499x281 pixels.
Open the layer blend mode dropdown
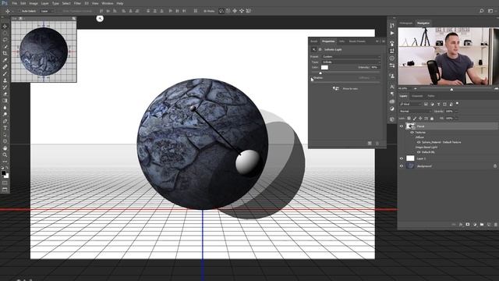[416, 111]
